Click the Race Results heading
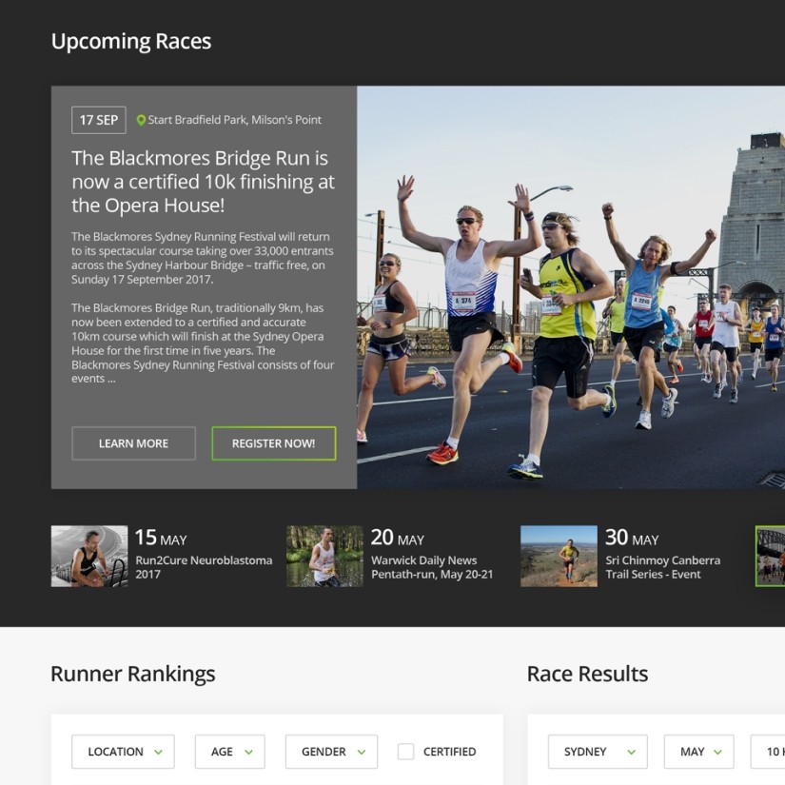 (587, 674)
